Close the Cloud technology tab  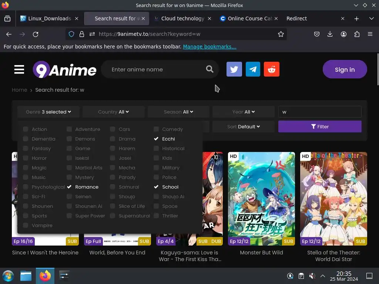tap(209, 18)
